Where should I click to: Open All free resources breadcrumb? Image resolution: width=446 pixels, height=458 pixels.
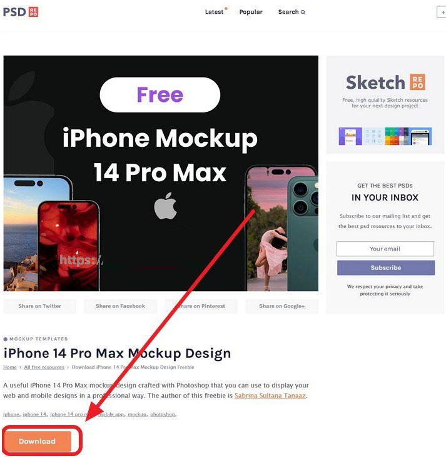[x=44, y=367]
